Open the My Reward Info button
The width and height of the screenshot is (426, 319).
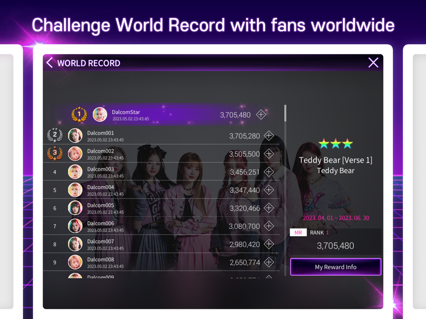[x=336, y=267]
